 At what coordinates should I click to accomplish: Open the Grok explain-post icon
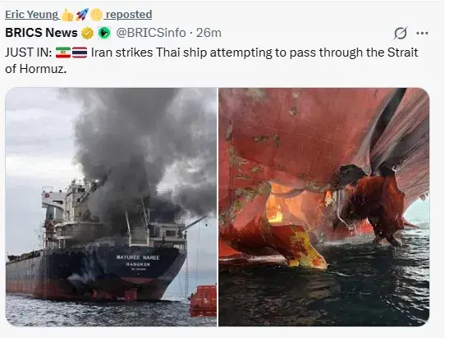[x=401, y=33]
